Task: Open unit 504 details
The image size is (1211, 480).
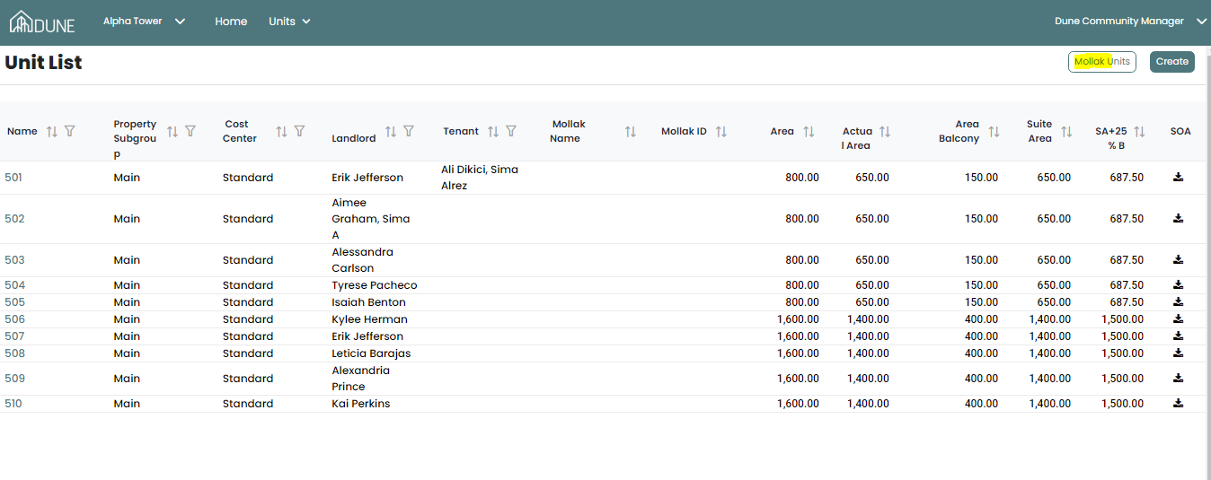Action: click(x=14, y=285)
